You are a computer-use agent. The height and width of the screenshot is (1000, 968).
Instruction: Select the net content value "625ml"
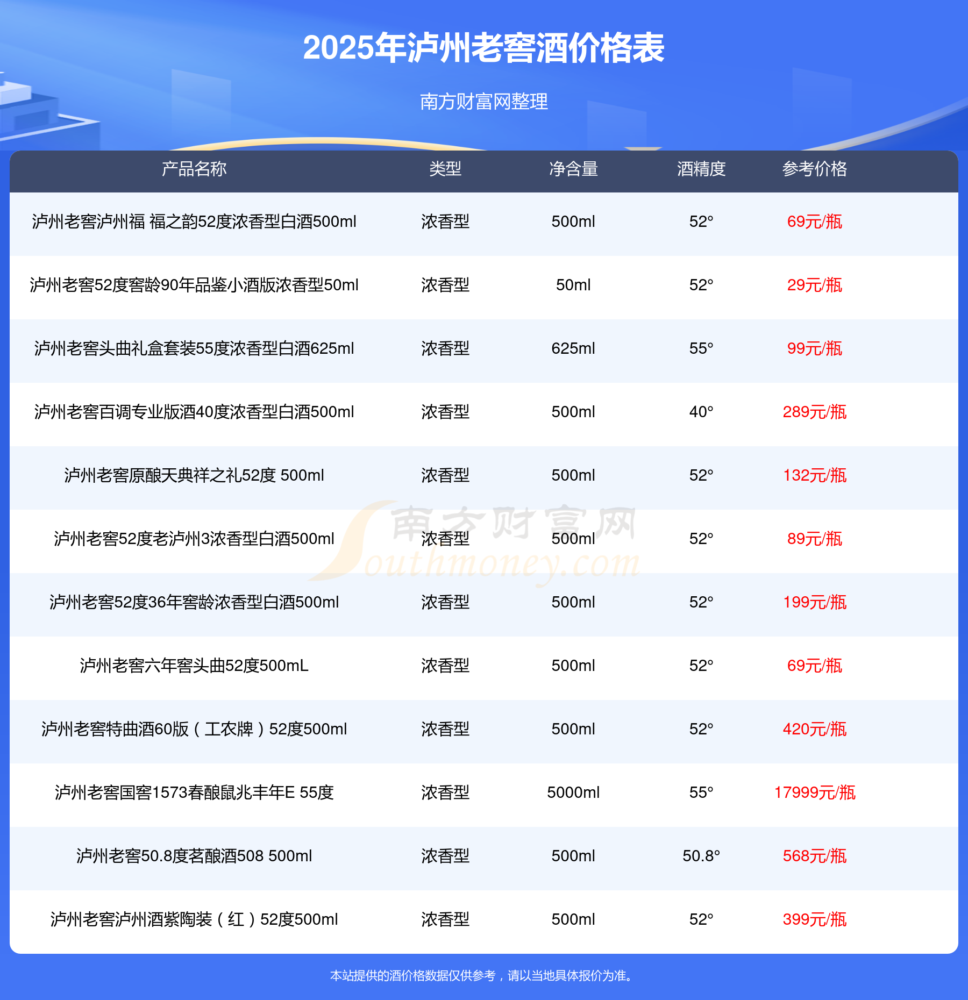573,348
